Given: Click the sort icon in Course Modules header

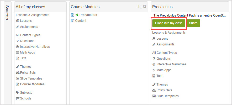Looking at the screenshot, I should pos(140,7).
